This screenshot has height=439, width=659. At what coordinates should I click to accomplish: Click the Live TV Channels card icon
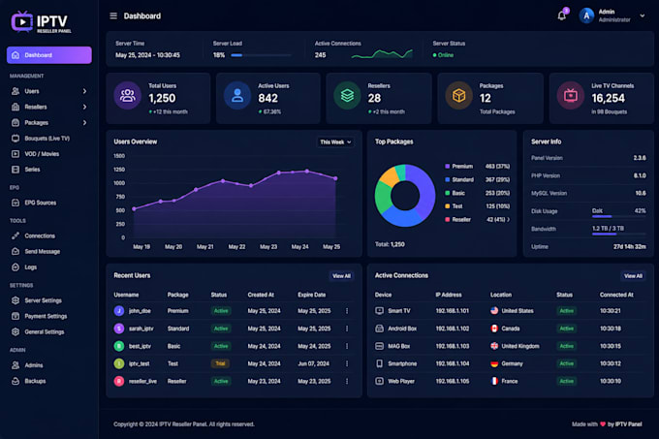(570, 96)
